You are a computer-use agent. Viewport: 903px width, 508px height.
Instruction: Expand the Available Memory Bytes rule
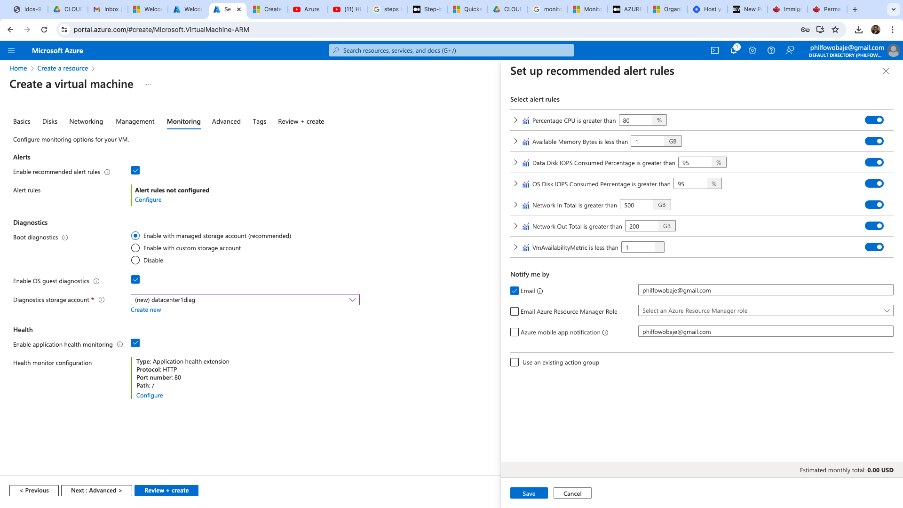(x=515, y=141)
